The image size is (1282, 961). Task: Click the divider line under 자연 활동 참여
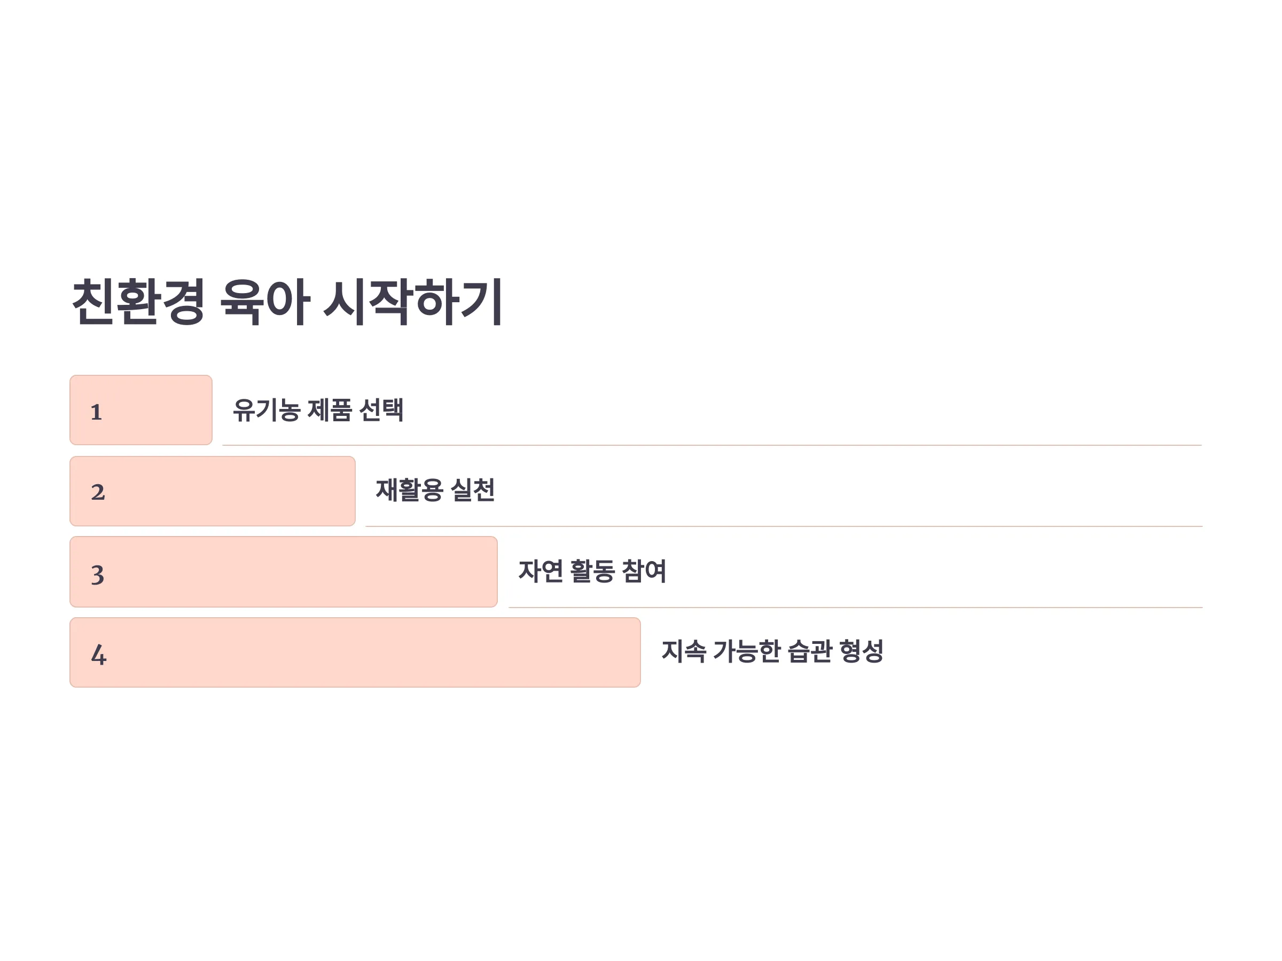coord(855,607)
